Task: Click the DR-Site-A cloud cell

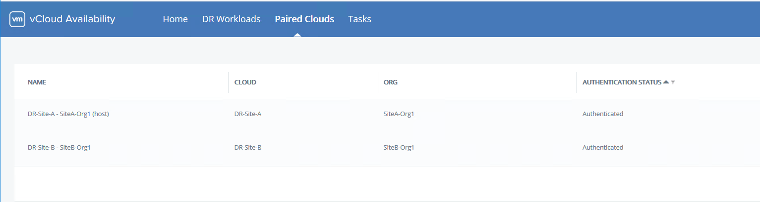Action: click(x=247, y=114)
